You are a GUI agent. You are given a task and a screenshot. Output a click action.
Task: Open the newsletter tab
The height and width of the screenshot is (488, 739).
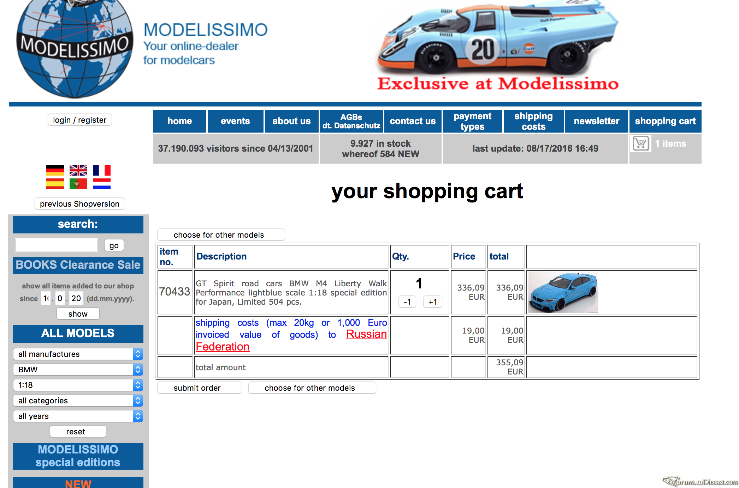coord(596,121)
